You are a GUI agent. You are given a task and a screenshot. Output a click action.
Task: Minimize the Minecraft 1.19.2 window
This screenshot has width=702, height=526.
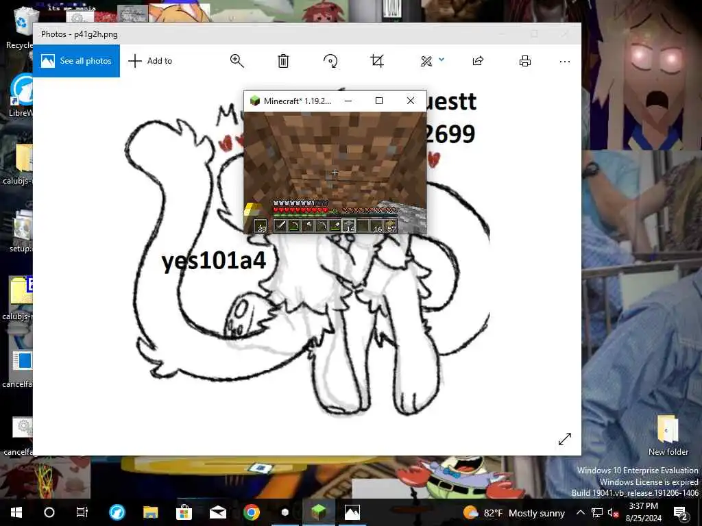tap(348, 101)
